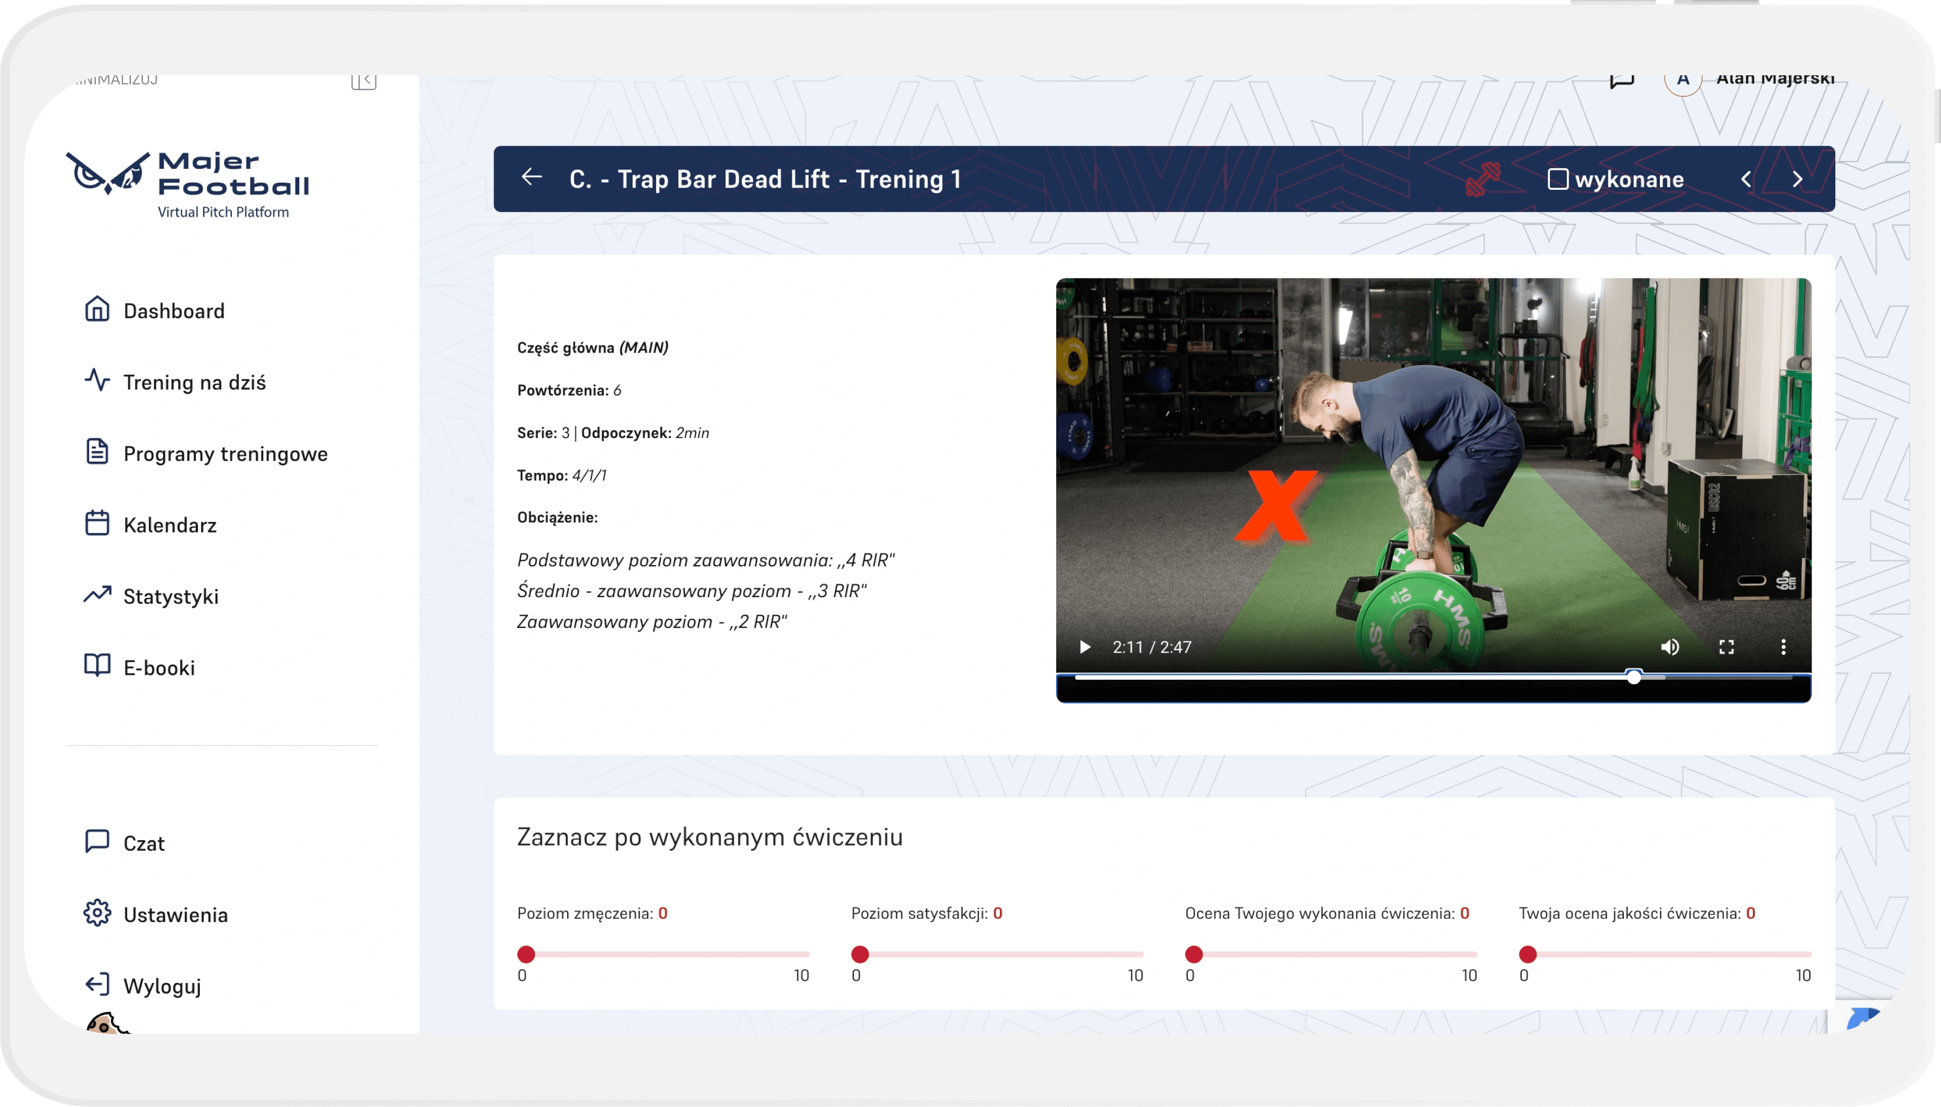Image resolution: width=1941 pixels, height=1107 pixels.
Task: Click the Poziom zmęczenia slider handle
Action: pos(526,954)
